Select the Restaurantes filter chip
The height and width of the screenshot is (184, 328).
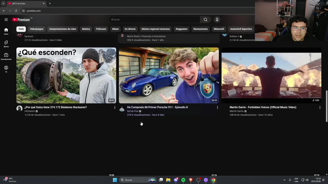(x=201, y=29)
